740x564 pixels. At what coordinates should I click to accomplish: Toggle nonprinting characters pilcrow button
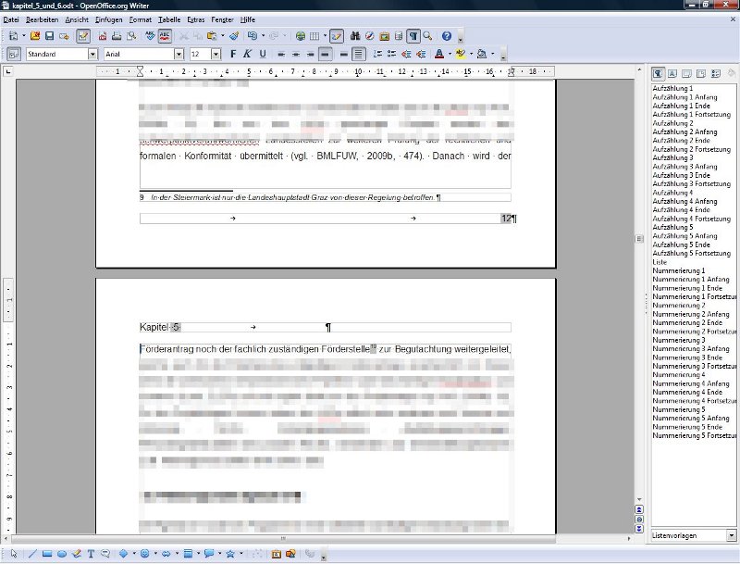(x=413, y=36)
